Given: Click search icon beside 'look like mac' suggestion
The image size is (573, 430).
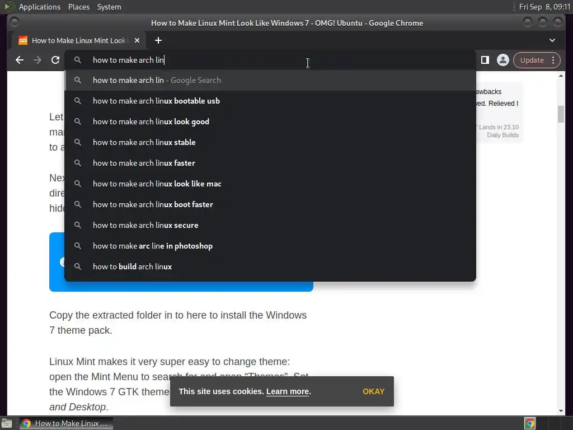Looking at the screenshot, I should point(77,184).
